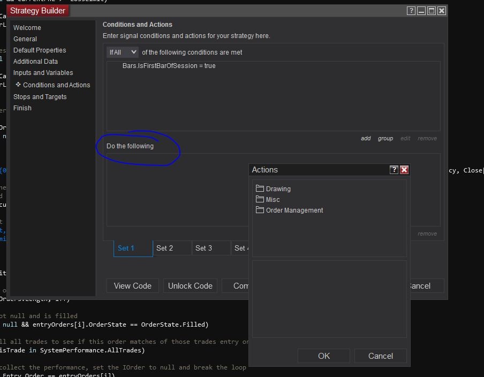Switch to the Set 3 tab
Image resolution: width=484 pixels, height=377 pixels.
(x=211, y=248)
